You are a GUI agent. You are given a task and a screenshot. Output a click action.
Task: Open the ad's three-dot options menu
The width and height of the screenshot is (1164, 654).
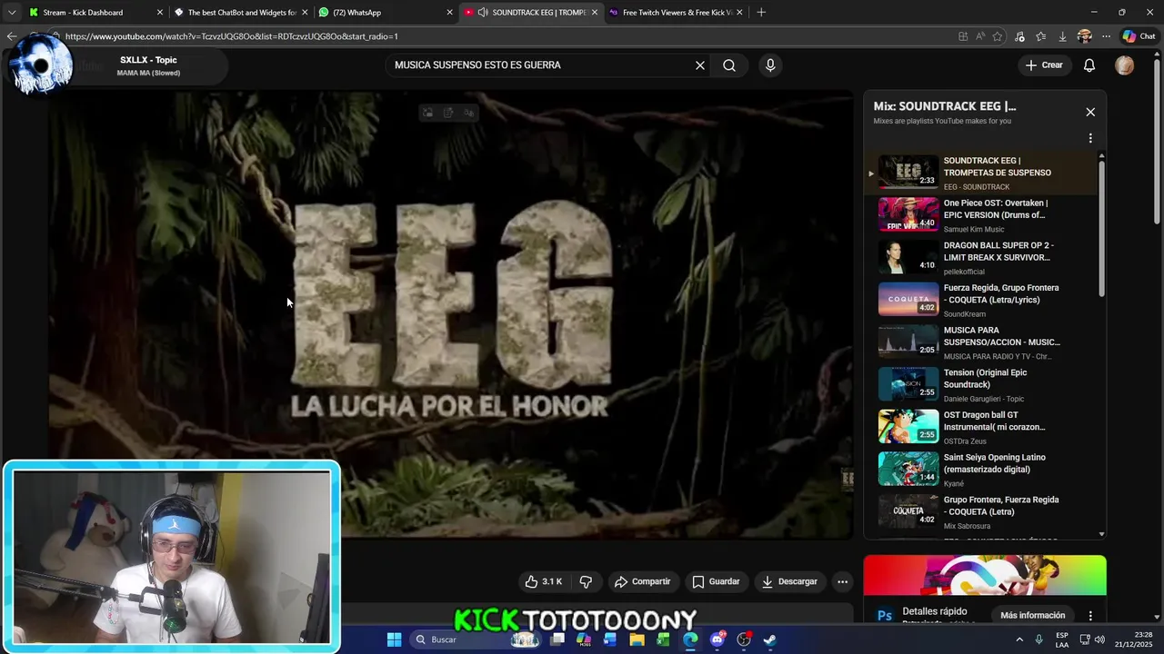tap(1090, 616)
